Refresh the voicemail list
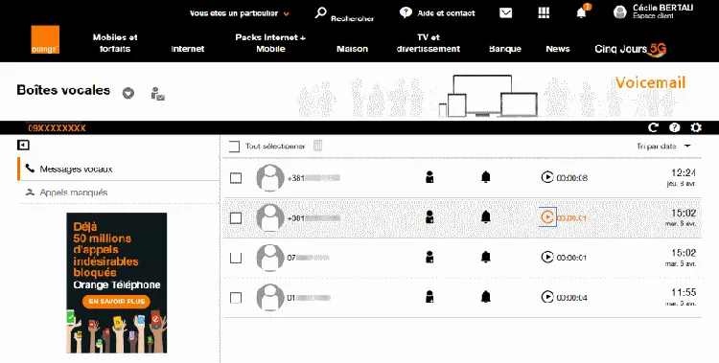The height and width of the screenshot is (363, 719). [653, 128]
